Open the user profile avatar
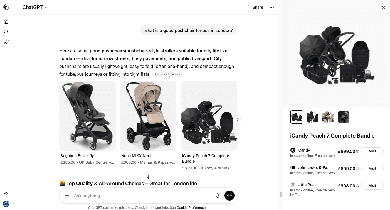 tap(6, 204)
